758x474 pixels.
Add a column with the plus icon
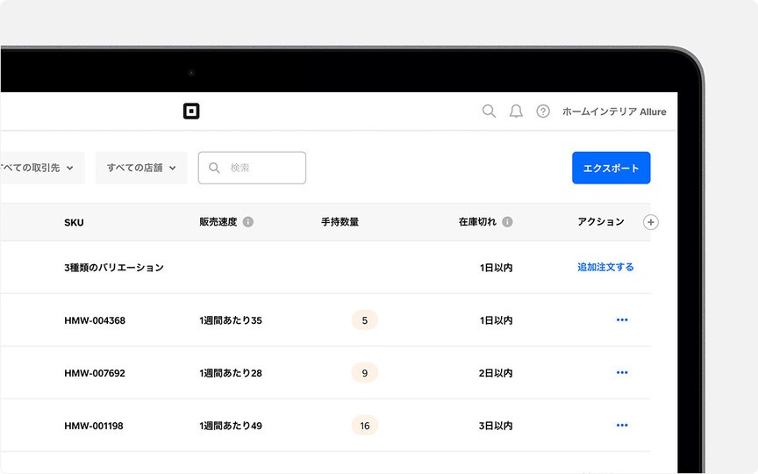tap(650, 222)
